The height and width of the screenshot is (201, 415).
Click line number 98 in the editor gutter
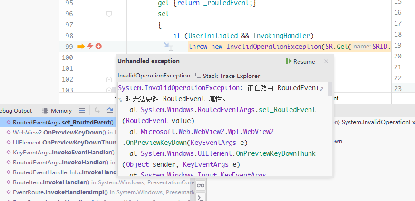tap(69, 36)
